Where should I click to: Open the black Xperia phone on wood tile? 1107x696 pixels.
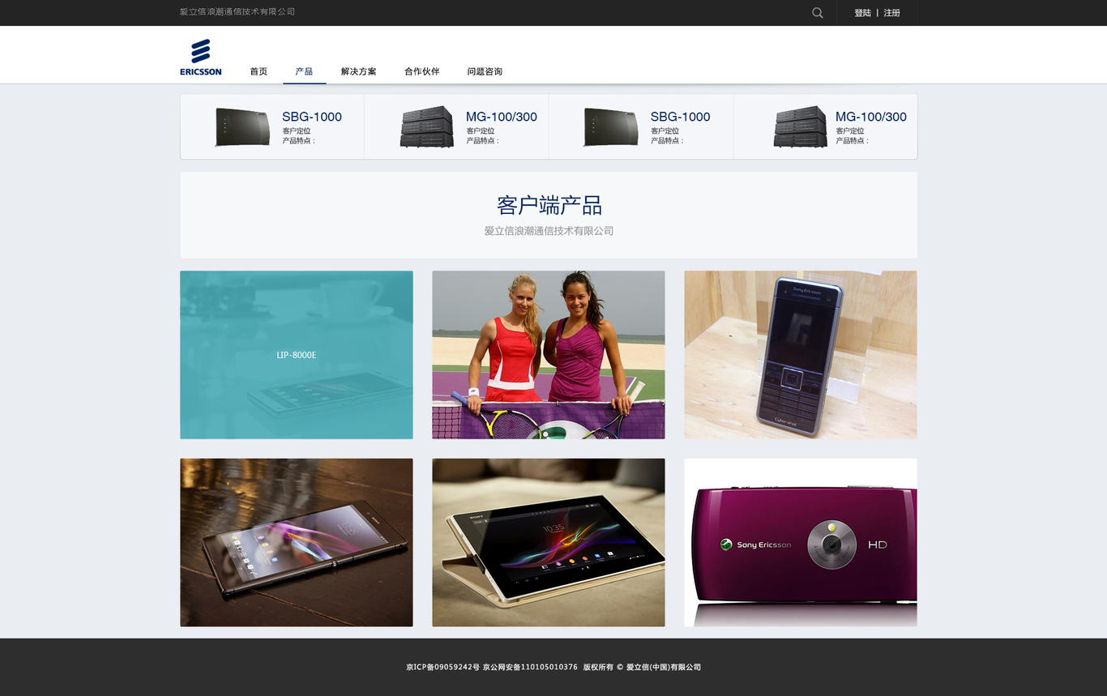pos(297,542)
